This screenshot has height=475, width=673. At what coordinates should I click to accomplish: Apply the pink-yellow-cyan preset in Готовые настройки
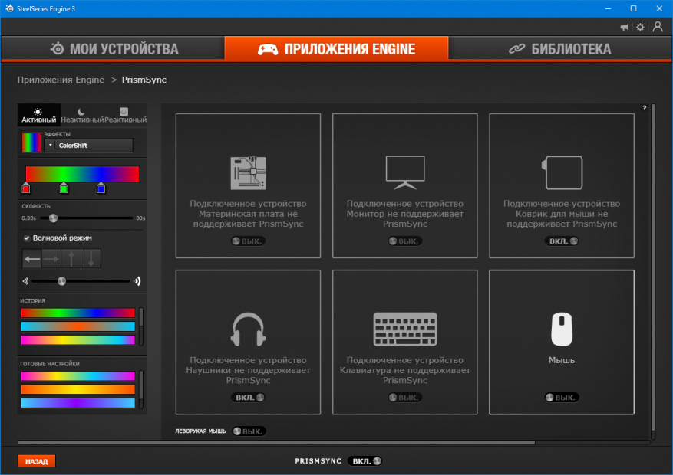tap(78, 376)
